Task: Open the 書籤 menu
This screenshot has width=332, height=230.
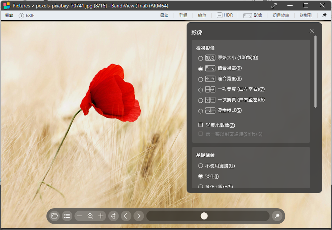Action: 164,15
